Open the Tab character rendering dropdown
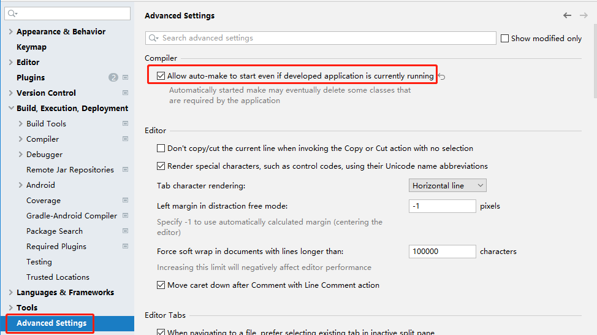The image size is (597, 335). [447, 186]
